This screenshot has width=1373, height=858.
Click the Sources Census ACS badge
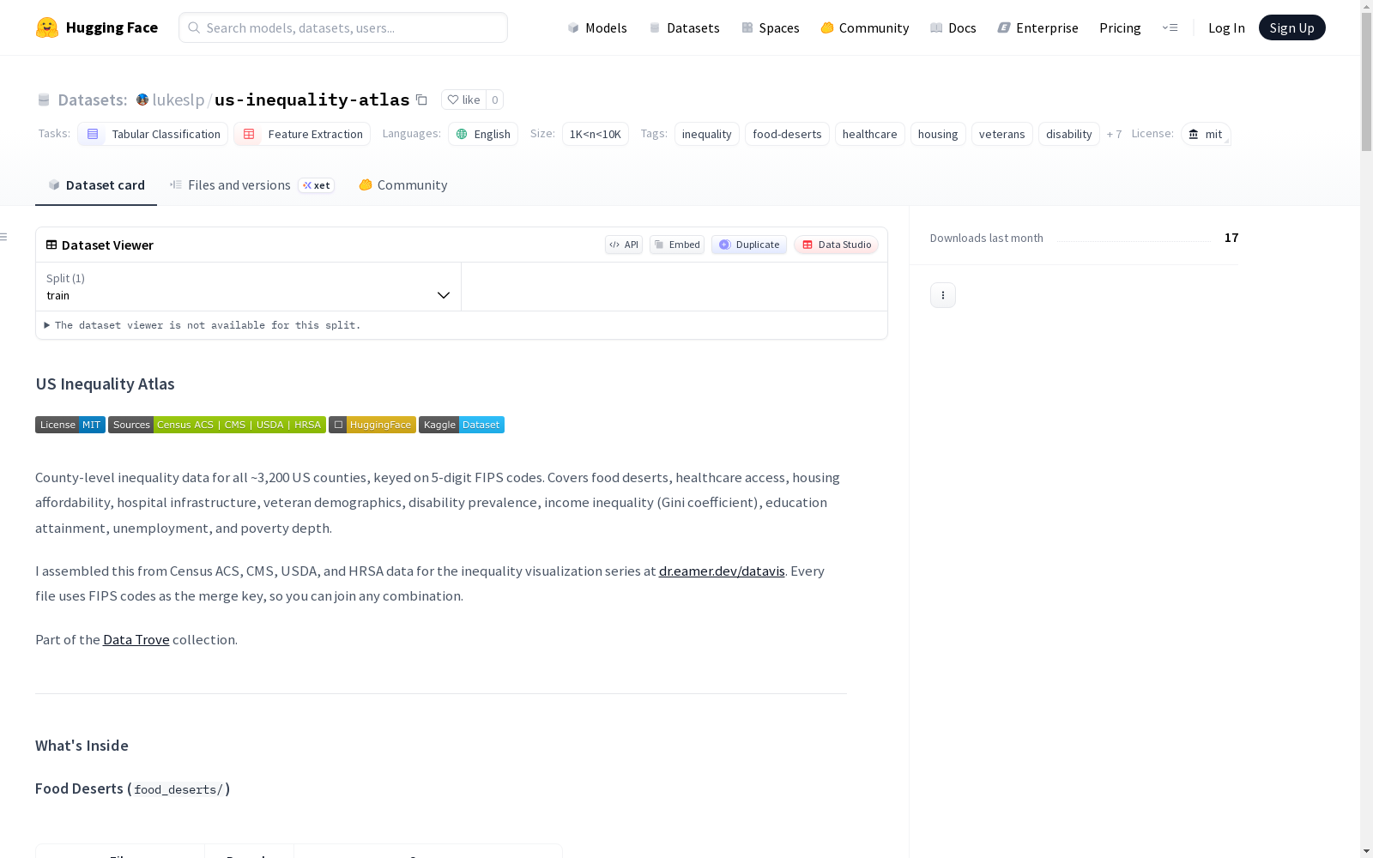tap(217, 425)
